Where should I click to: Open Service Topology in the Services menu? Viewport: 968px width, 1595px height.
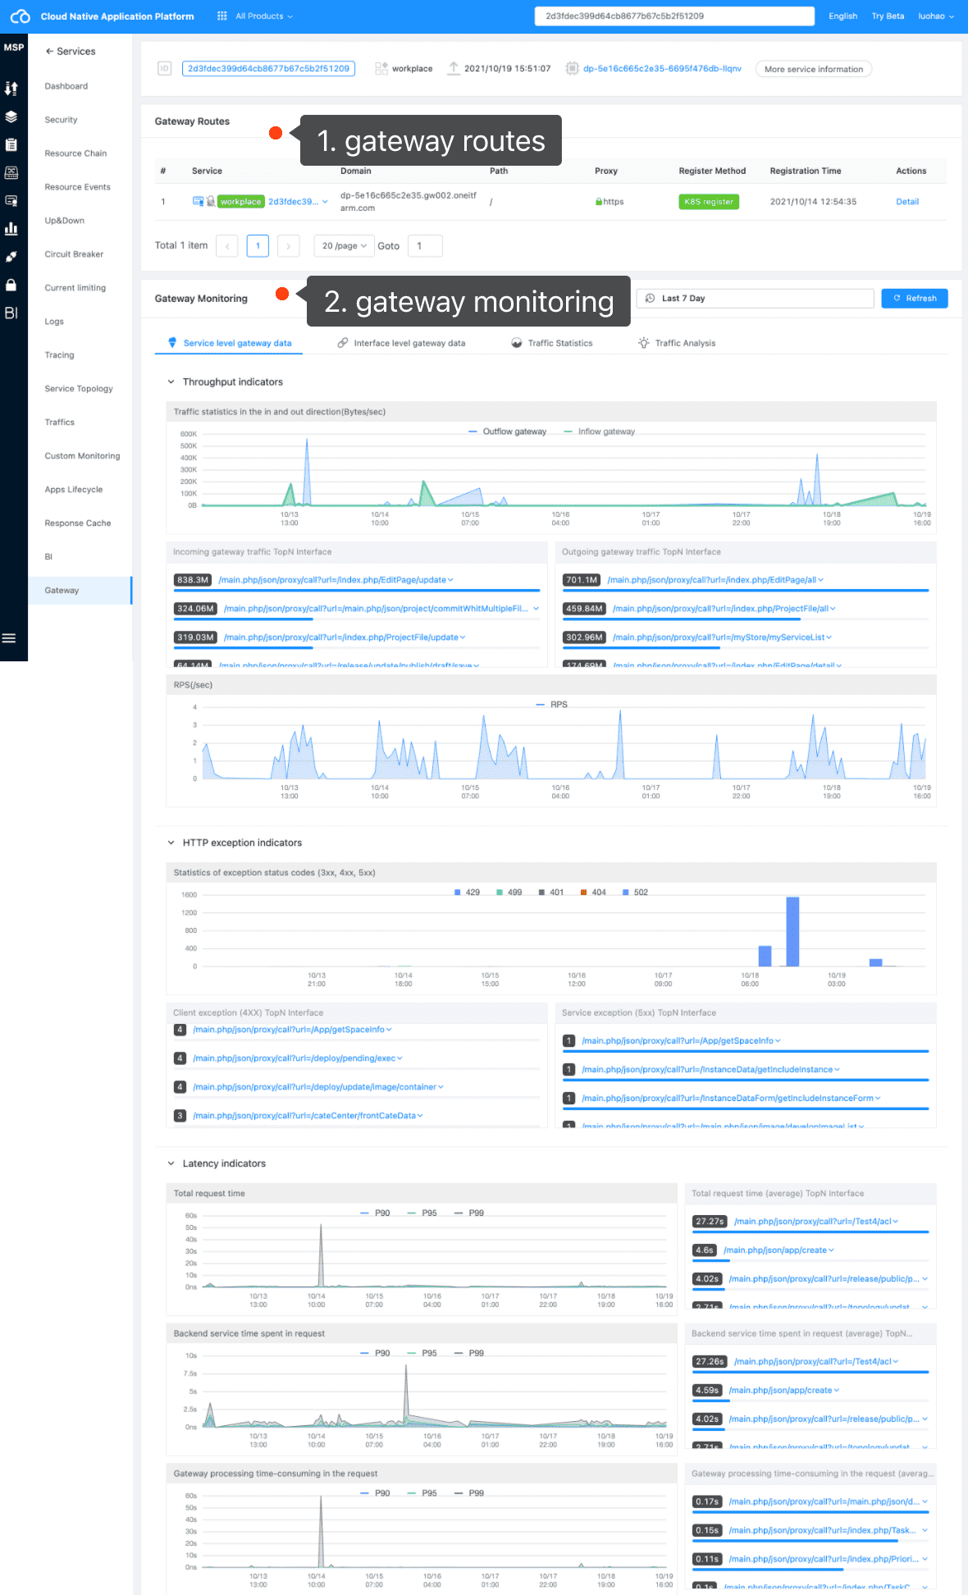click(x=79, y=389)
